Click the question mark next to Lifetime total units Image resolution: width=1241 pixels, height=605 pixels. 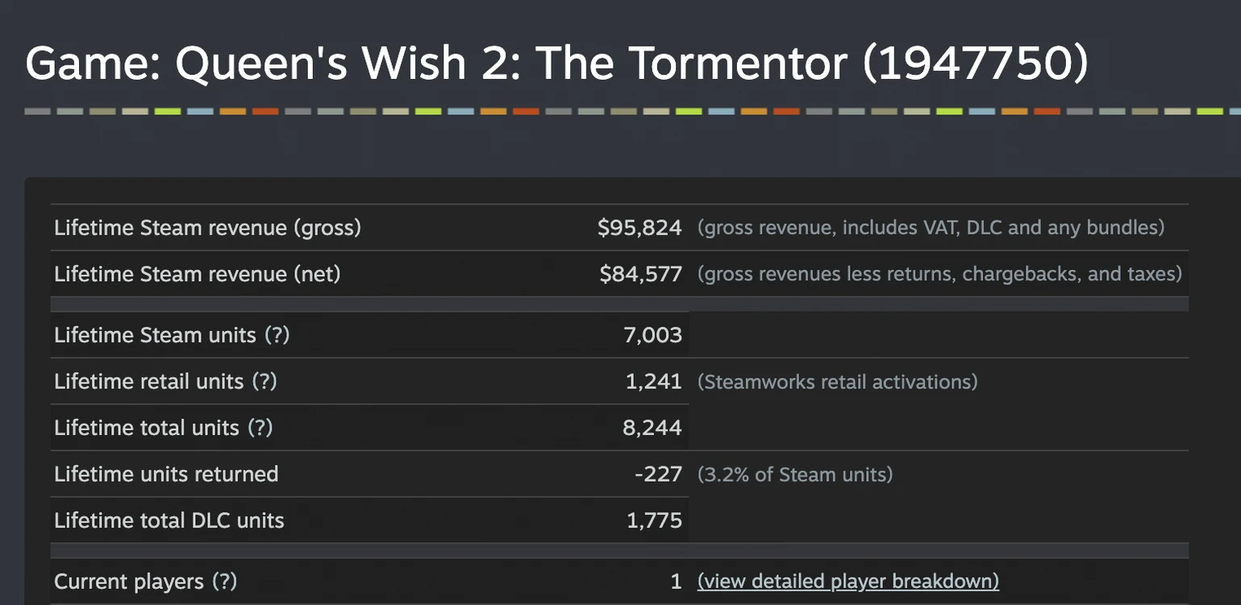point(260,428)
